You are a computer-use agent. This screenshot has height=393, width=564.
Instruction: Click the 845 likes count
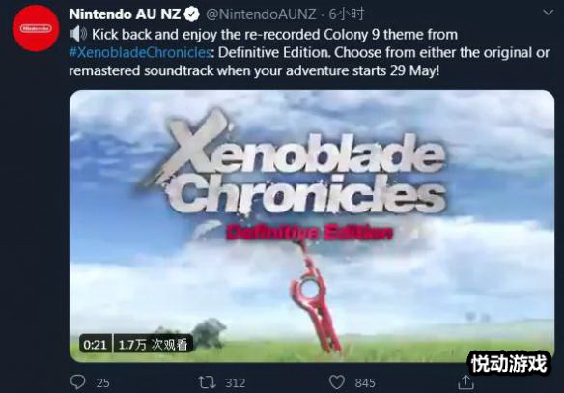pyautogui.click(x=365, y=383)
